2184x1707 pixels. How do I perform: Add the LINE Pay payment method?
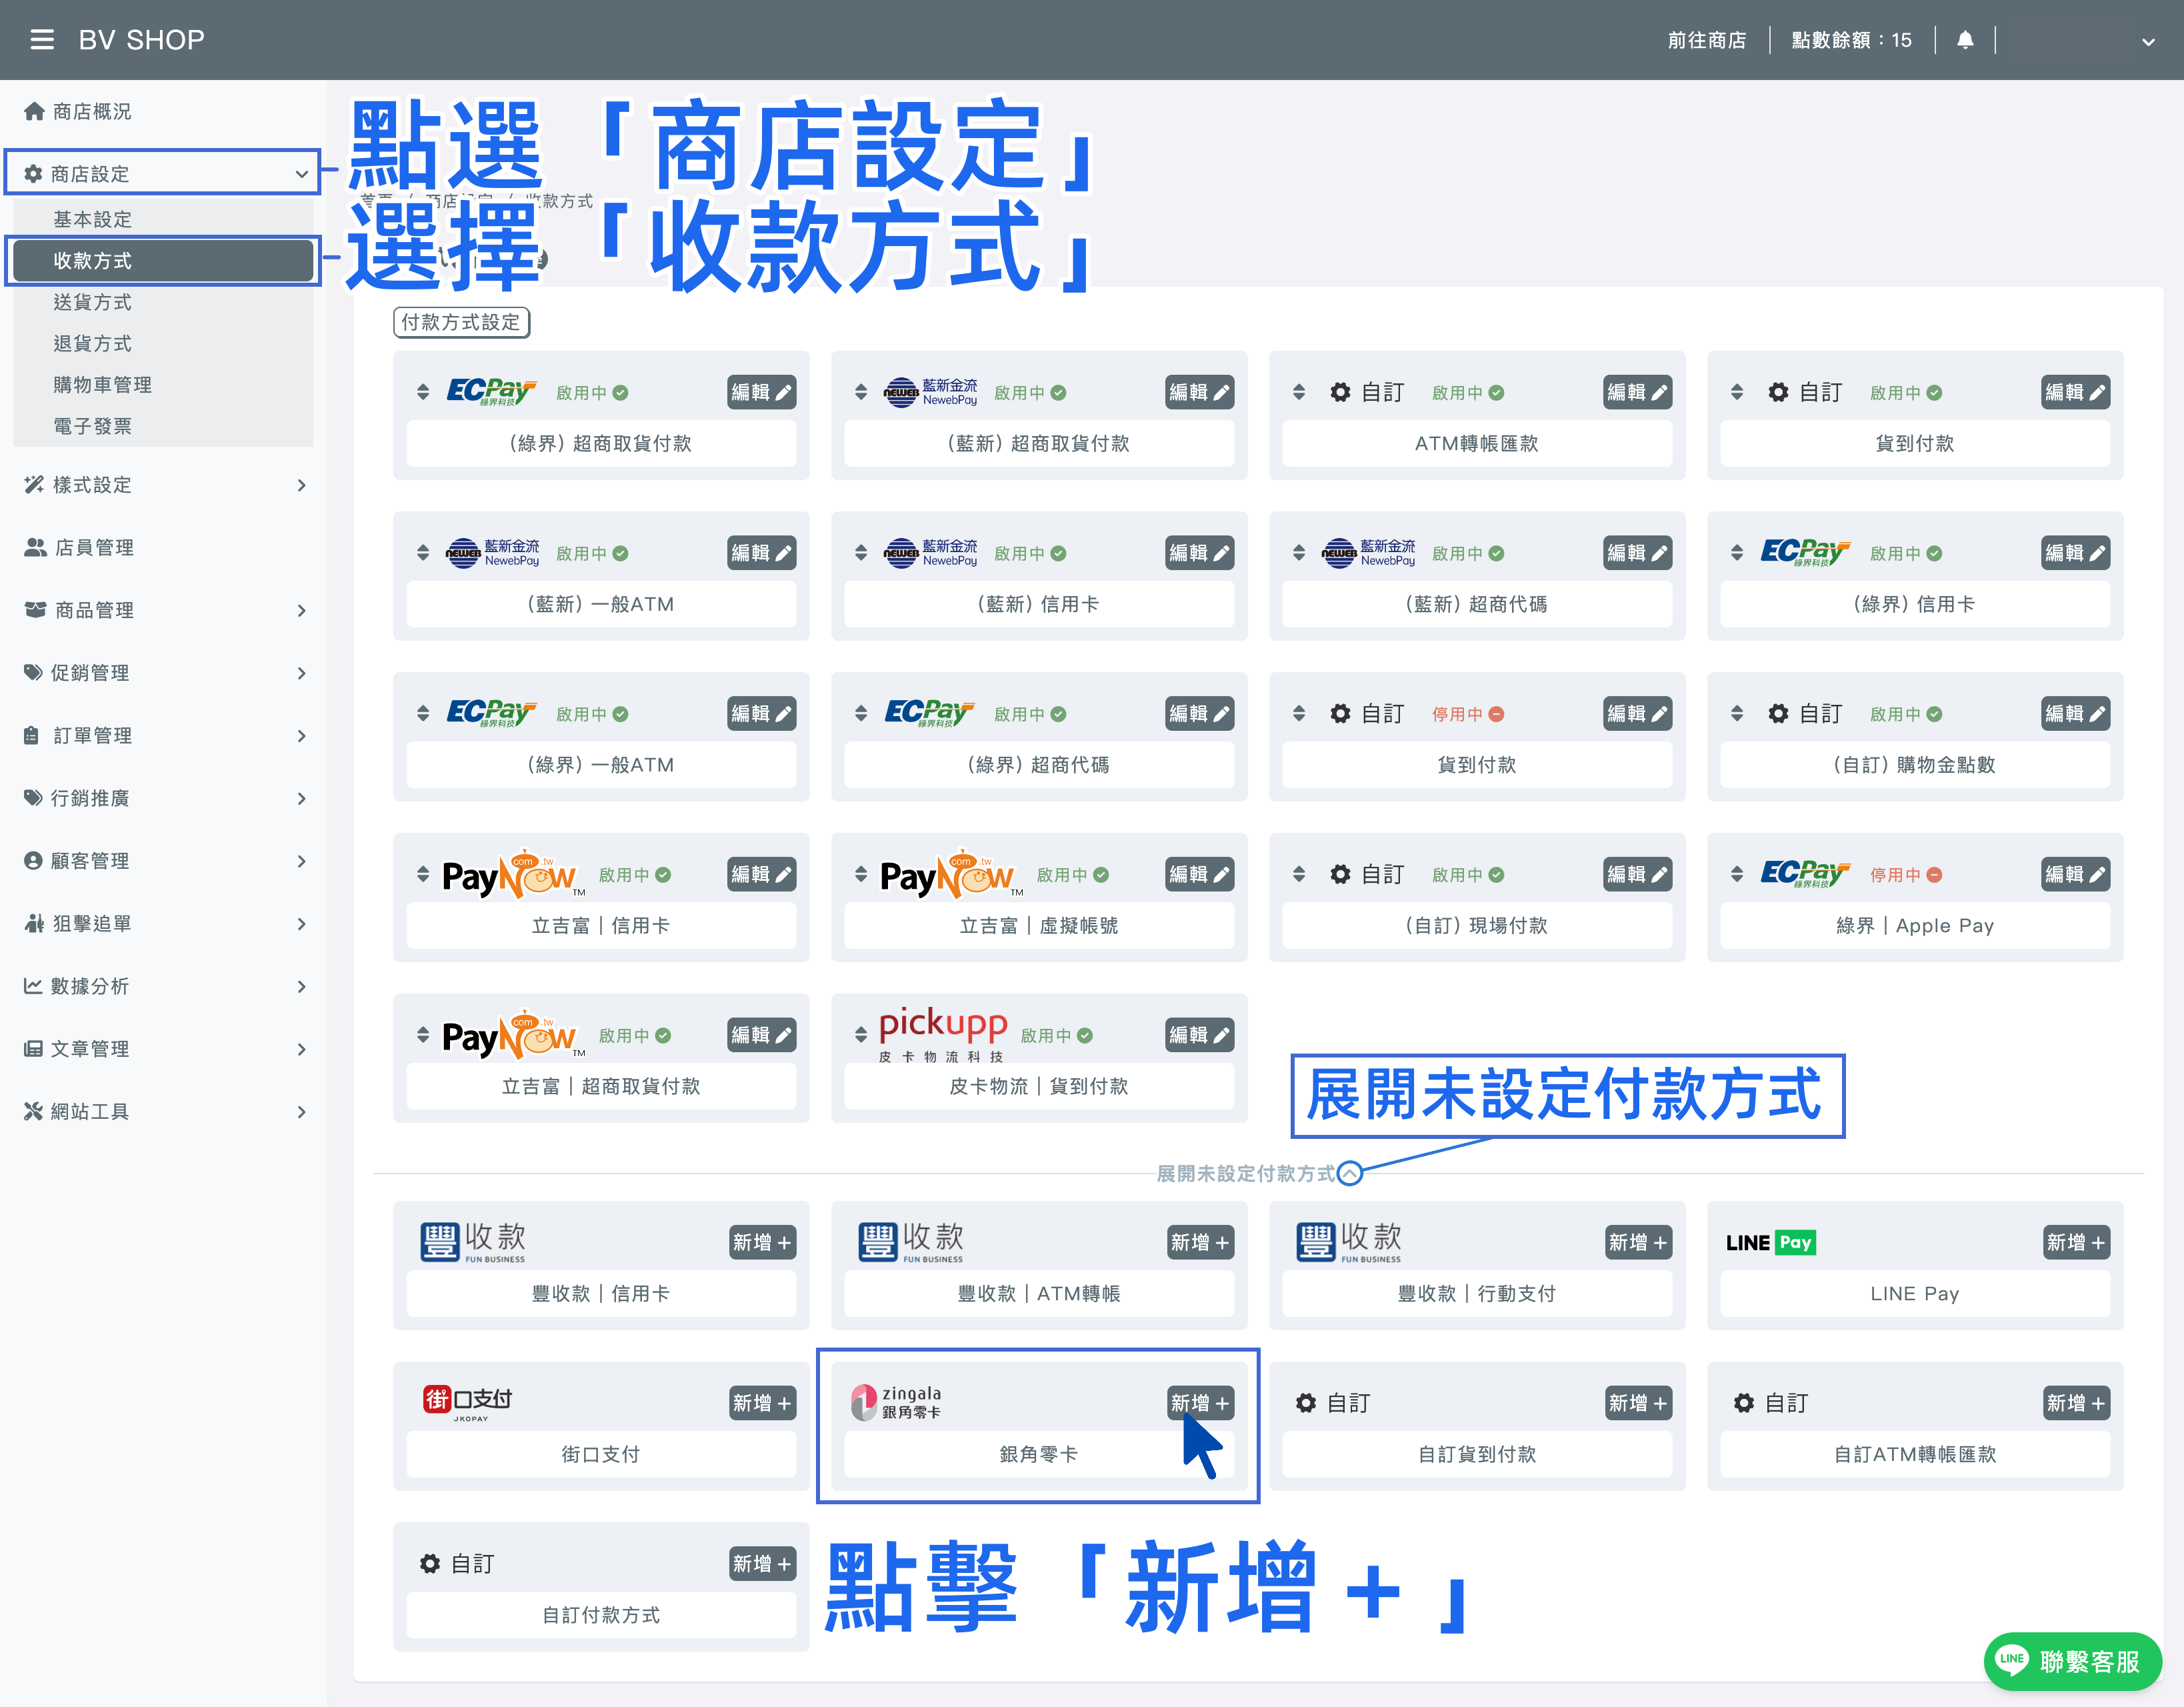pos(2076,1242)
